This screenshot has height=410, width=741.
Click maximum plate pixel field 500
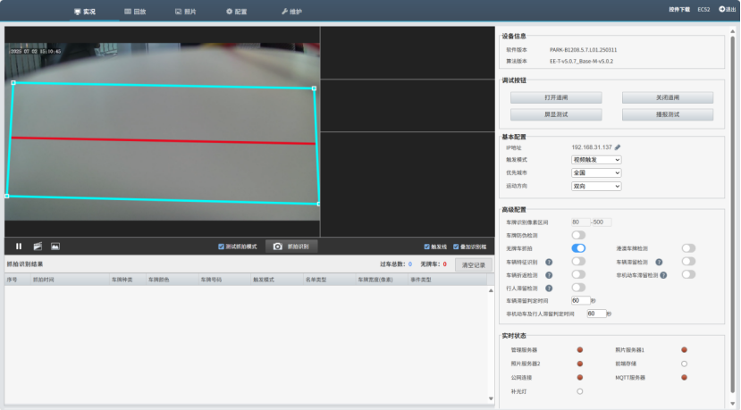click(602, 222)
